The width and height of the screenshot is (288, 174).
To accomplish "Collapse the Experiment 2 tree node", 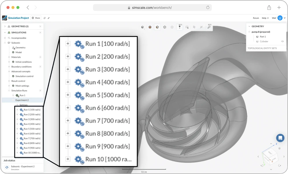I will [13, 100].
